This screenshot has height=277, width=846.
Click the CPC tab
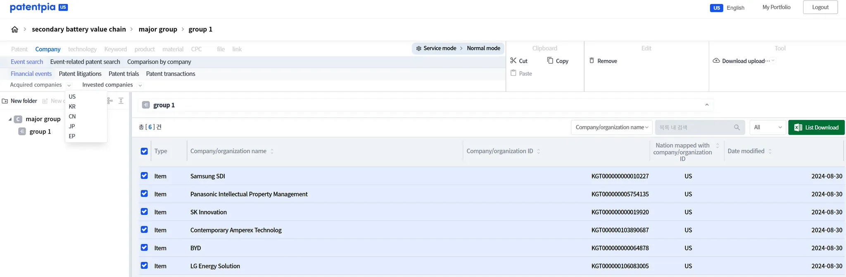197,49
